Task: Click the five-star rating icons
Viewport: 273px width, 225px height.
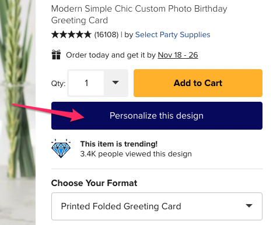Action: [71, 35]
